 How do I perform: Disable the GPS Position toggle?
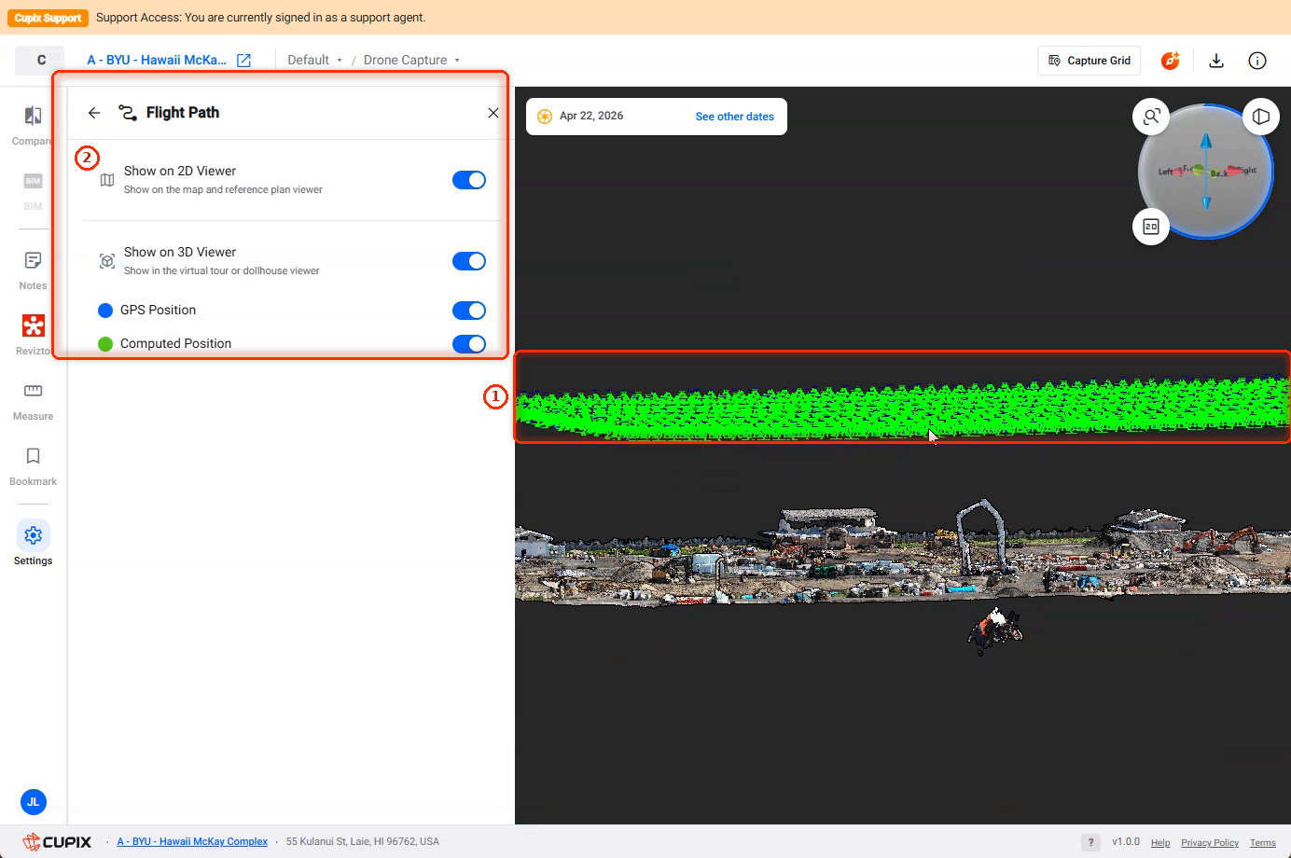469,311
